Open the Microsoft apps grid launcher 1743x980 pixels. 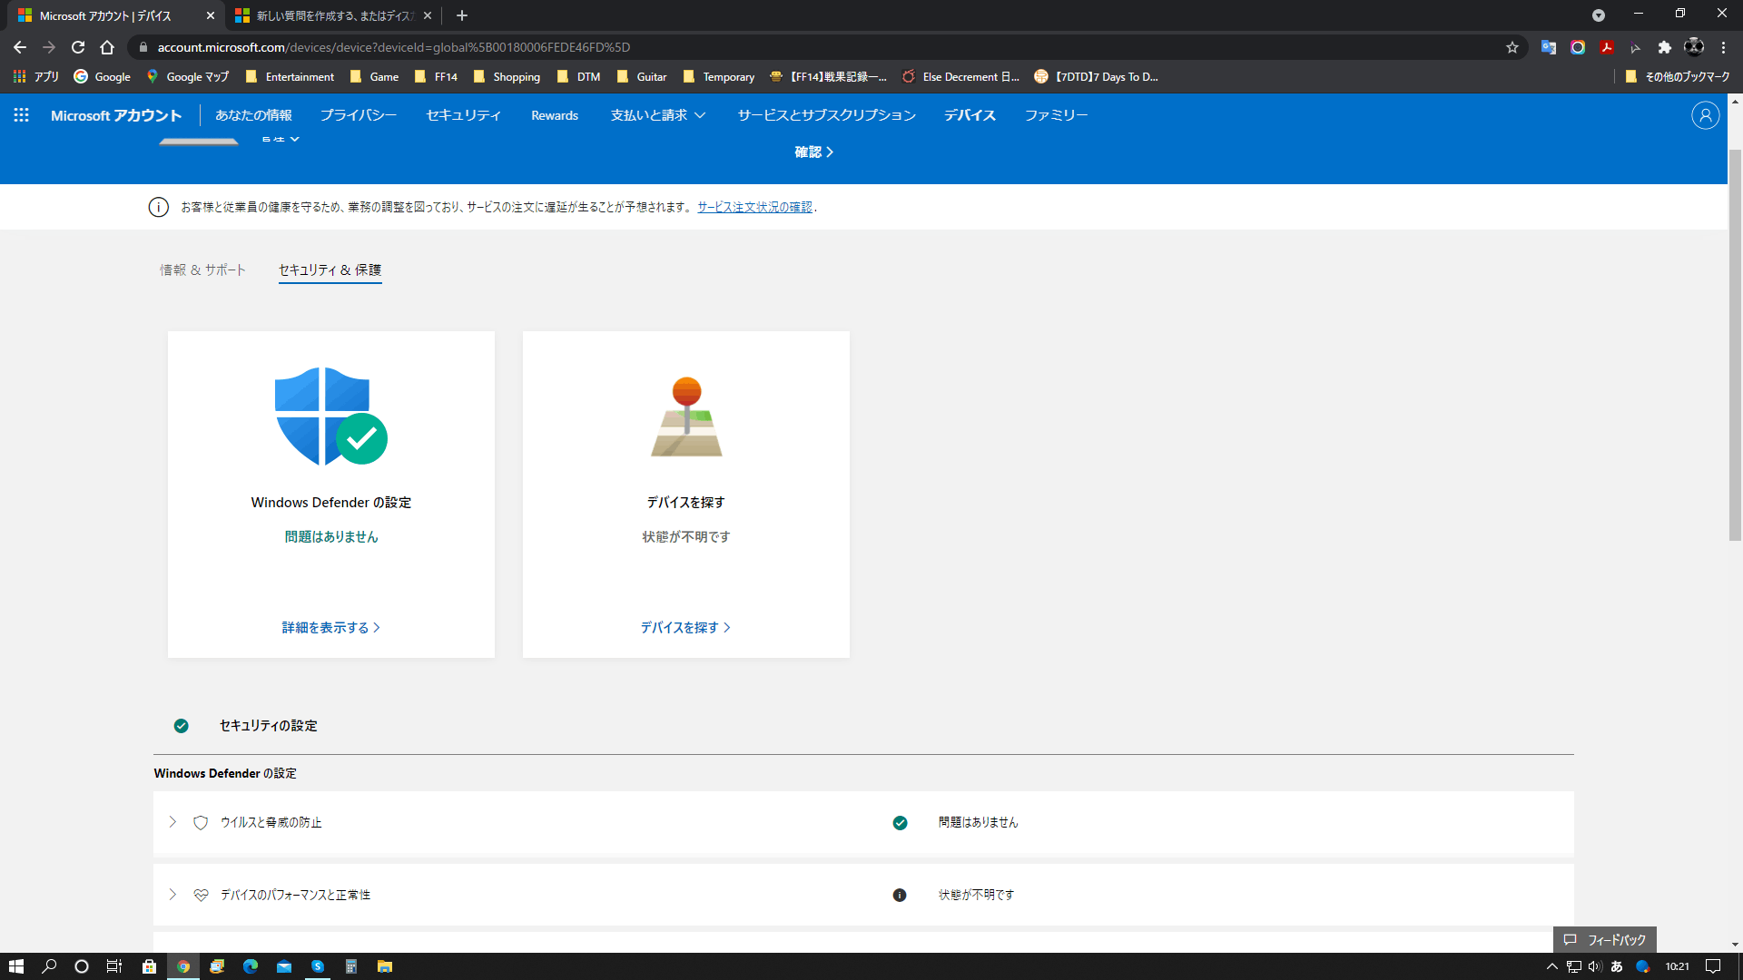pyautogui.click(x=21, y=115)
